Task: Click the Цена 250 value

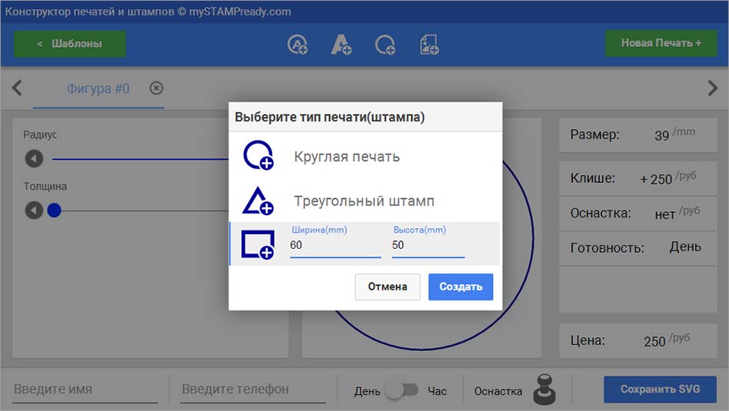Action: (654, 341)
